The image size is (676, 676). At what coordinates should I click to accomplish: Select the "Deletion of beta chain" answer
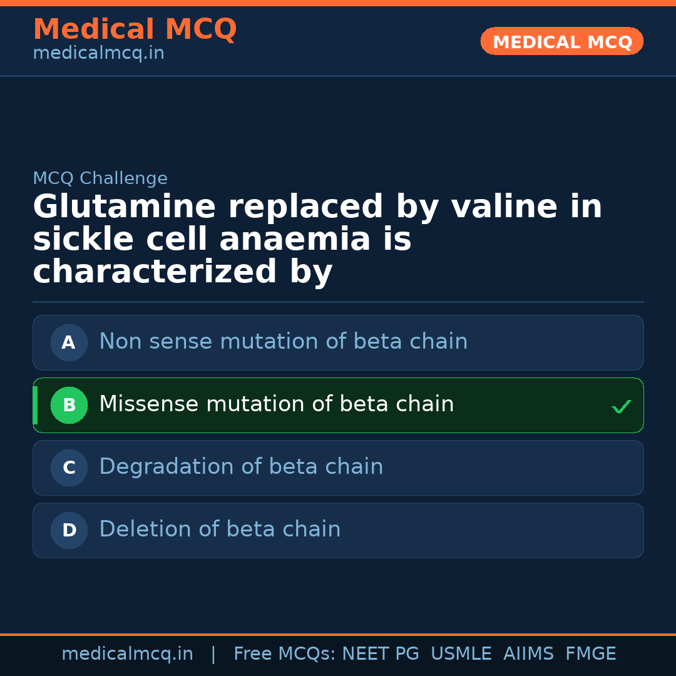(x=220, y=530)
